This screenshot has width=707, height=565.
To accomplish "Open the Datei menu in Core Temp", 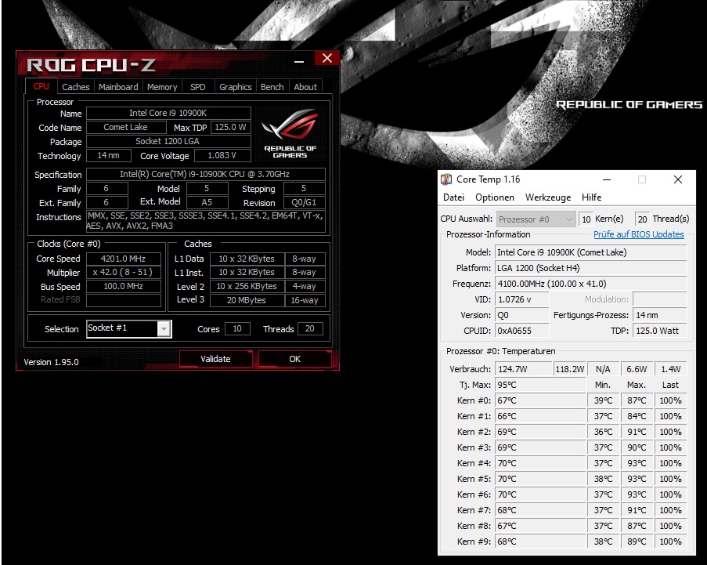I will [x=453, y=197].
